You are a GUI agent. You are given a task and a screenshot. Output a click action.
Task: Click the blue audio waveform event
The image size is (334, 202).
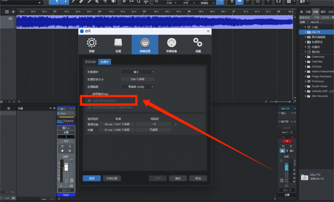point(155,22)
